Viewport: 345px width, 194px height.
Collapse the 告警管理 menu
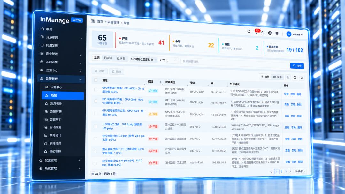(x=61, y=79)
